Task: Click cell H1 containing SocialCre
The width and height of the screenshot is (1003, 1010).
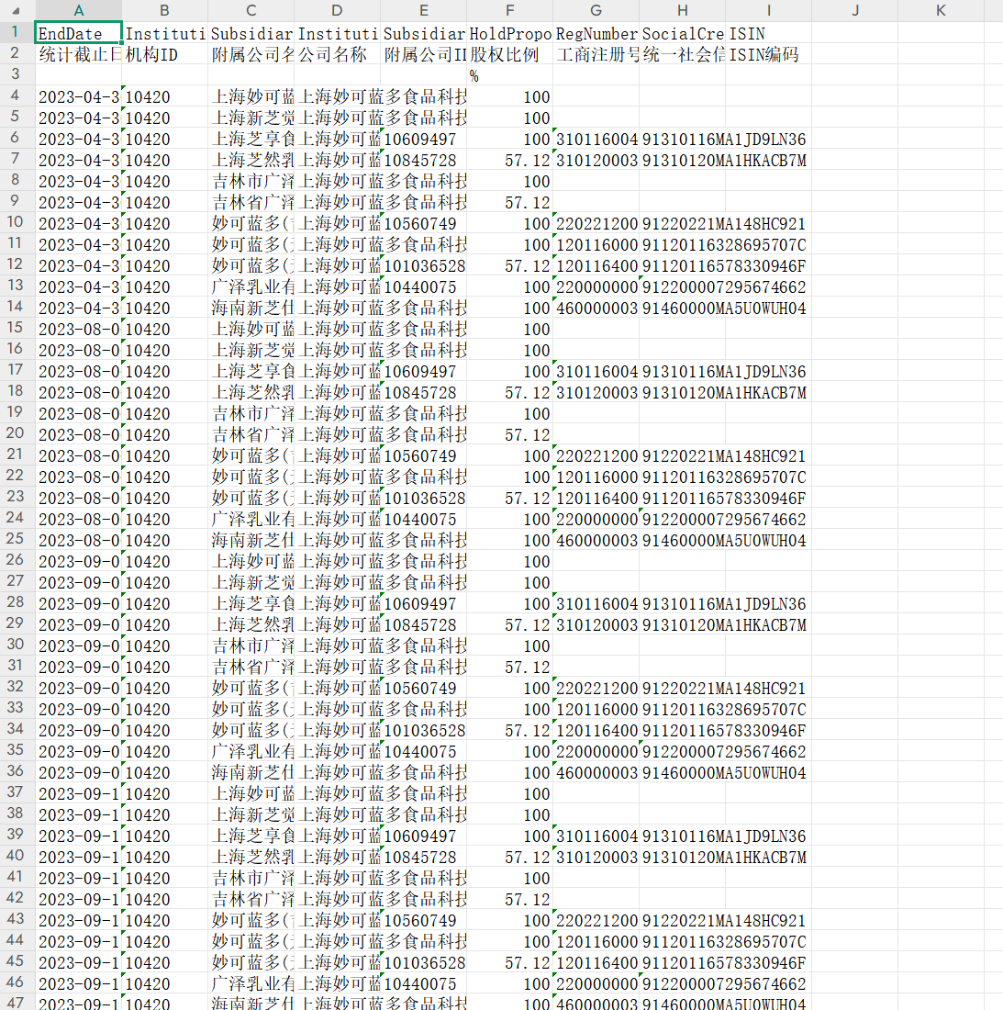Action: (683, 33)
